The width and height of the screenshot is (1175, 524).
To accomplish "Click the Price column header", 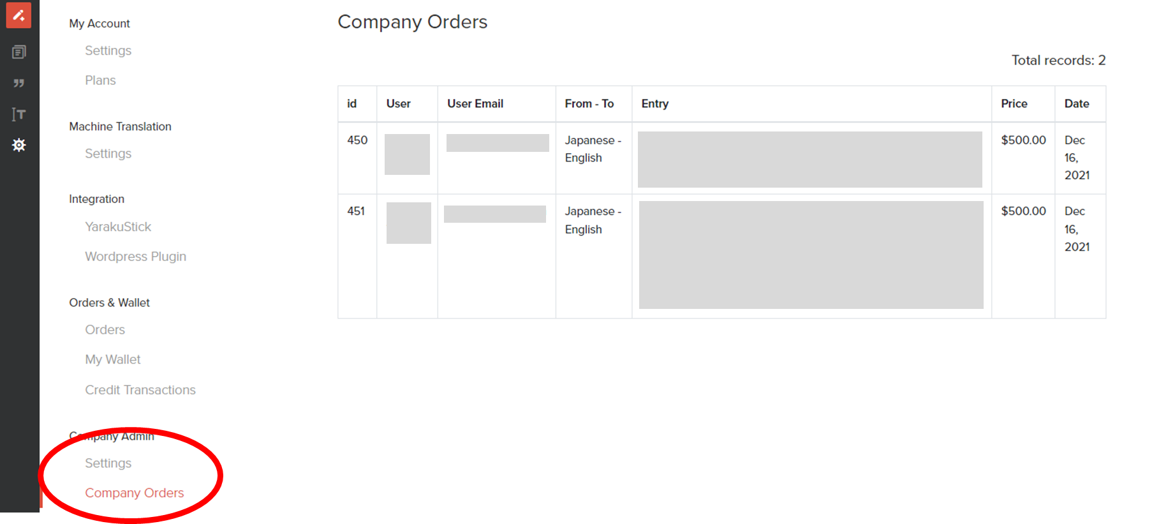I will (x=1014, y=103).
